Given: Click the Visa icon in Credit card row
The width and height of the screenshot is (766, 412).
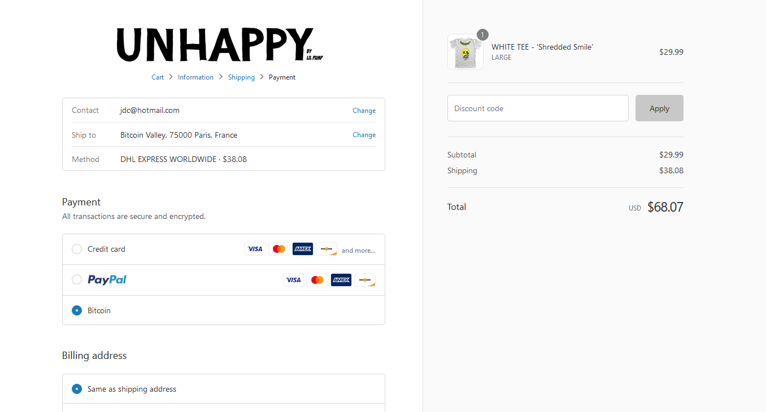Looking at the screenshot, I should 255,249.
